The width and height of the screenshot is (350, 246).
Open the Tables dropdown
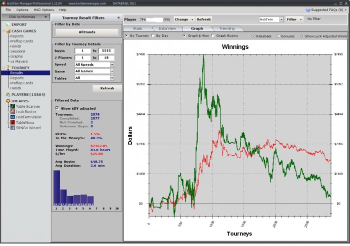112,78
